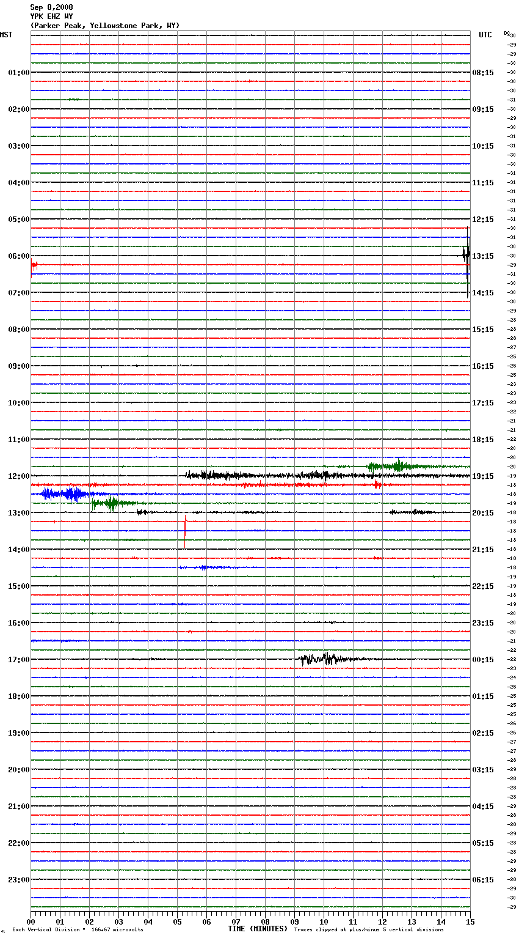Click the '05:00' MST time label

click(x=19, y=220)
